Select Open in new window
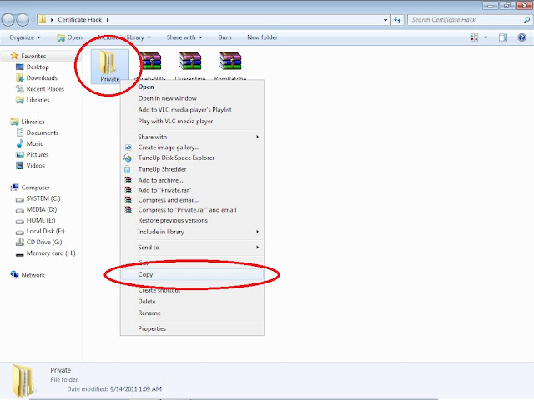The image size is (534, 400). pyautogui.click(x=193, y=98)
